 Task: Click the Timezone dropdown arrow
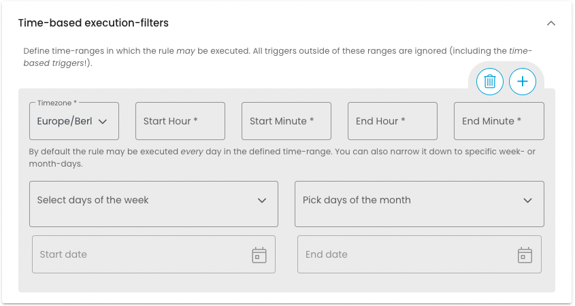103,122
